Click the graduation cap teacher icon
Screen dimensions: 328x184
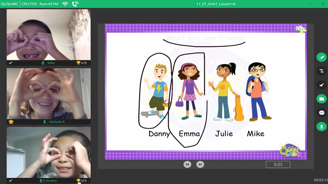[11, 122]
